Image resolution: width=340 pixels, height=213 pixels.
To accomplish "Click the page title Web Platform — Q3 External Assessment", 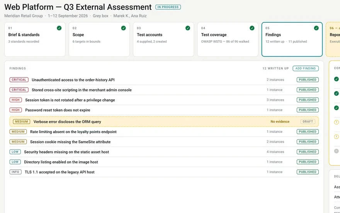I will click(x=78, y=7).
